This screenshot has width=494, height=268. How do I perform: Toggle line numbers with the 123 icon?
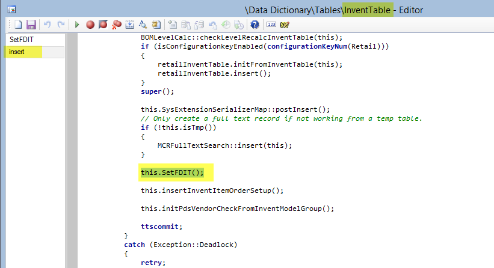click(271, 25)
